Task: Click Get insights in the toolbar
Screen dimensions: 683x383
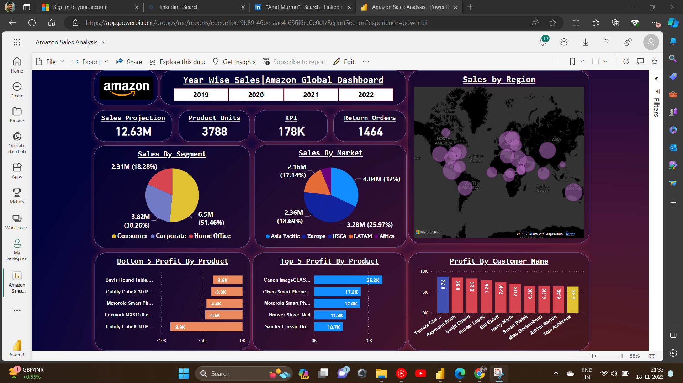Action: tap(234, 62)
